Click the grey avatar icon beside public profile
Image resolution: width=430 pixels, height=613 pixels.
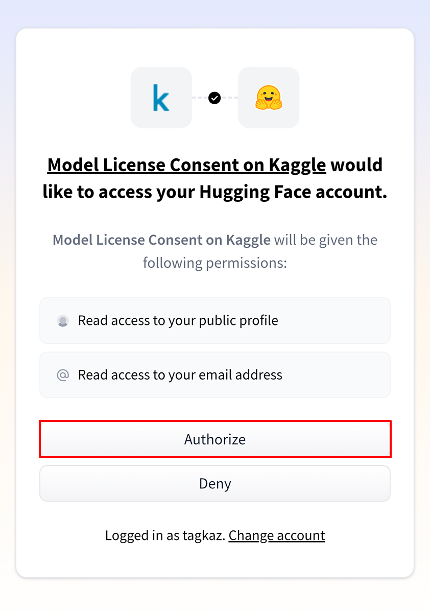coord(63,321)
